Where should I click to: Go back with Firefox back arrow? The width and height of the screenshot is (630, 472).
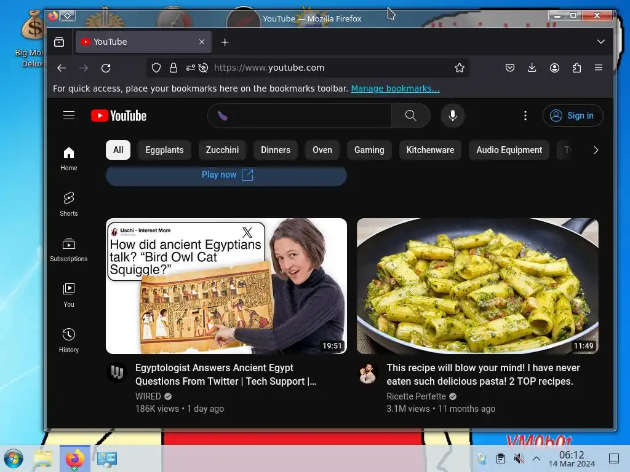pyautogui.click(x=62, y=68)
